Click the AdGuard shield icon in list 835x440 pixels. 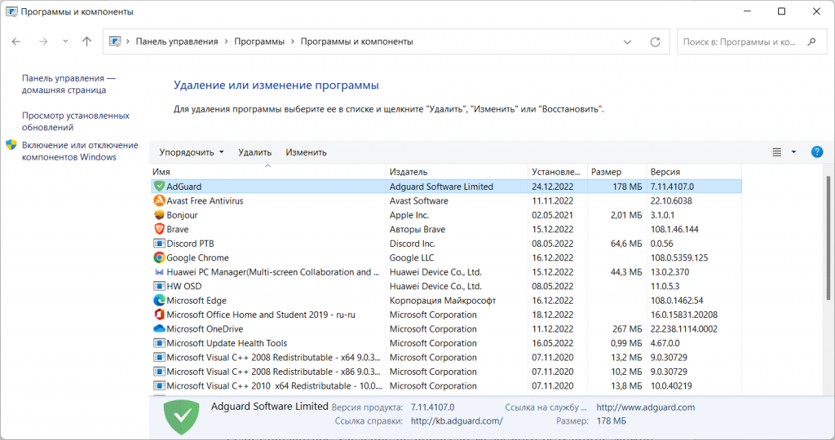(159, 187)
